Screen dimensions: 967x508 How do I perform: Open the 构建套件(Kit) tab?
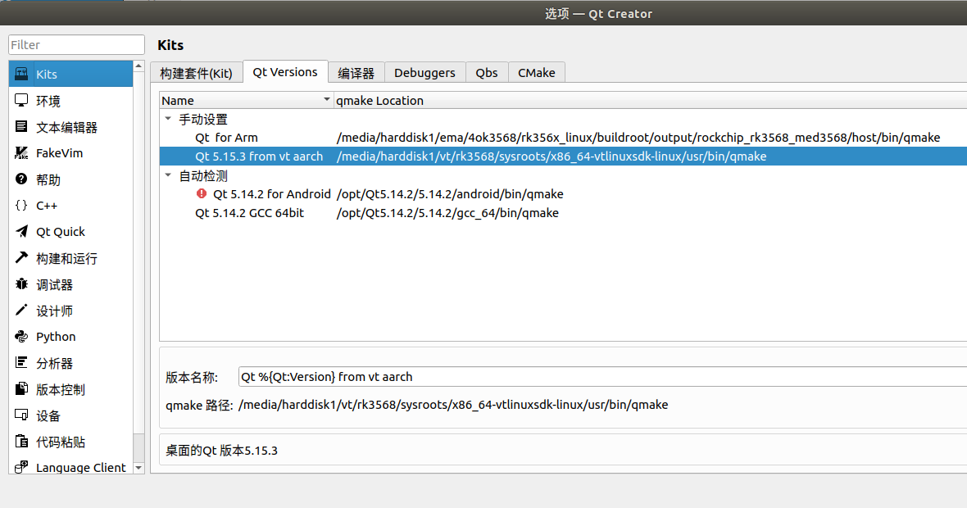196,73
